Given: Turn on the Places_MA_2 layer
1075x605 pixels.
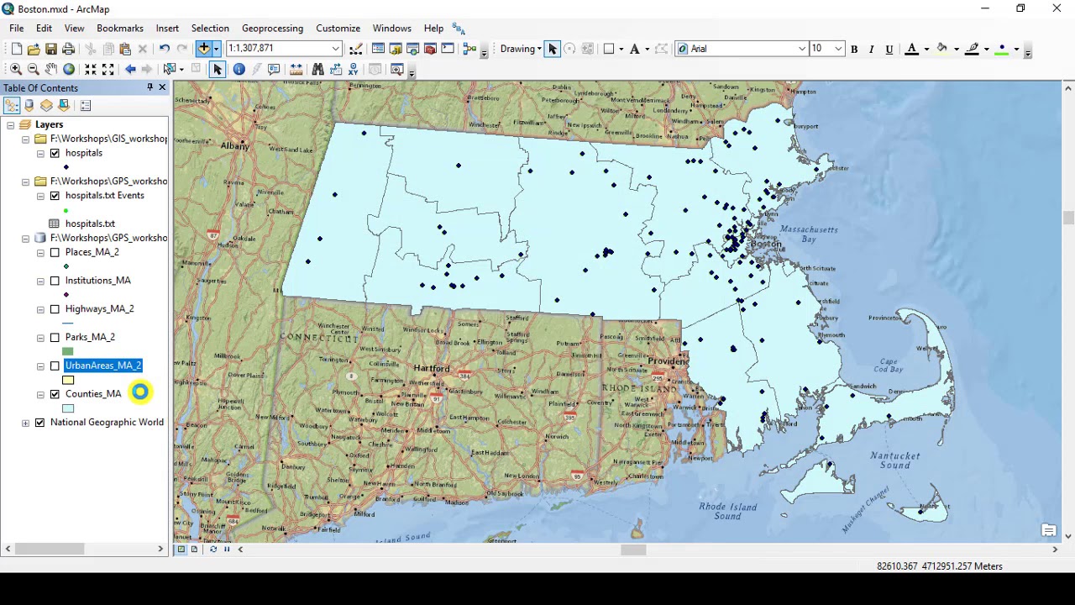Looking at the screenshot, I should [x=55, y=252].
